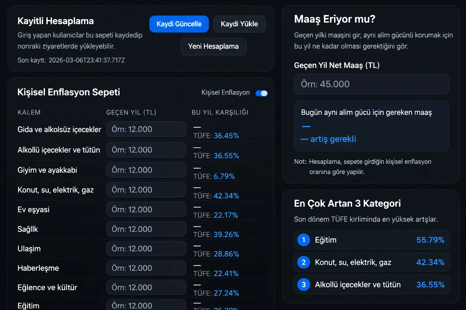Enable the Kişisel Enflasyon toggle
This screenshot has width=466, height=310.
point(261,93)
